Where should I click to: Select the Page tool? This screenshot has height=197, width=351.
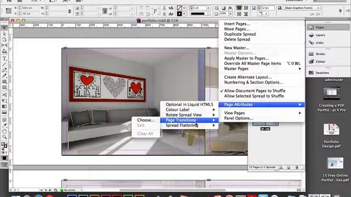[4, 39]
